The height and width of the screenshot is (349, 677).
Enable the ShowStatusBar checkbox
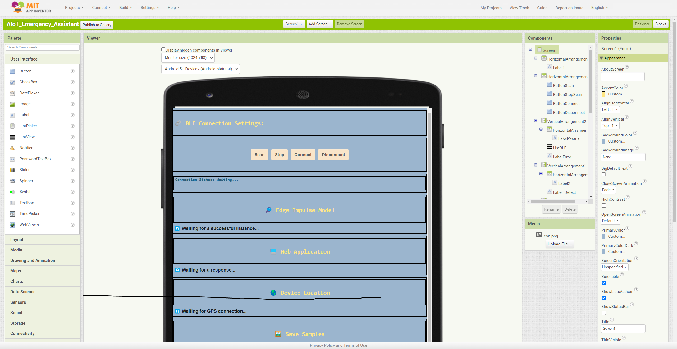pos(603,313)
